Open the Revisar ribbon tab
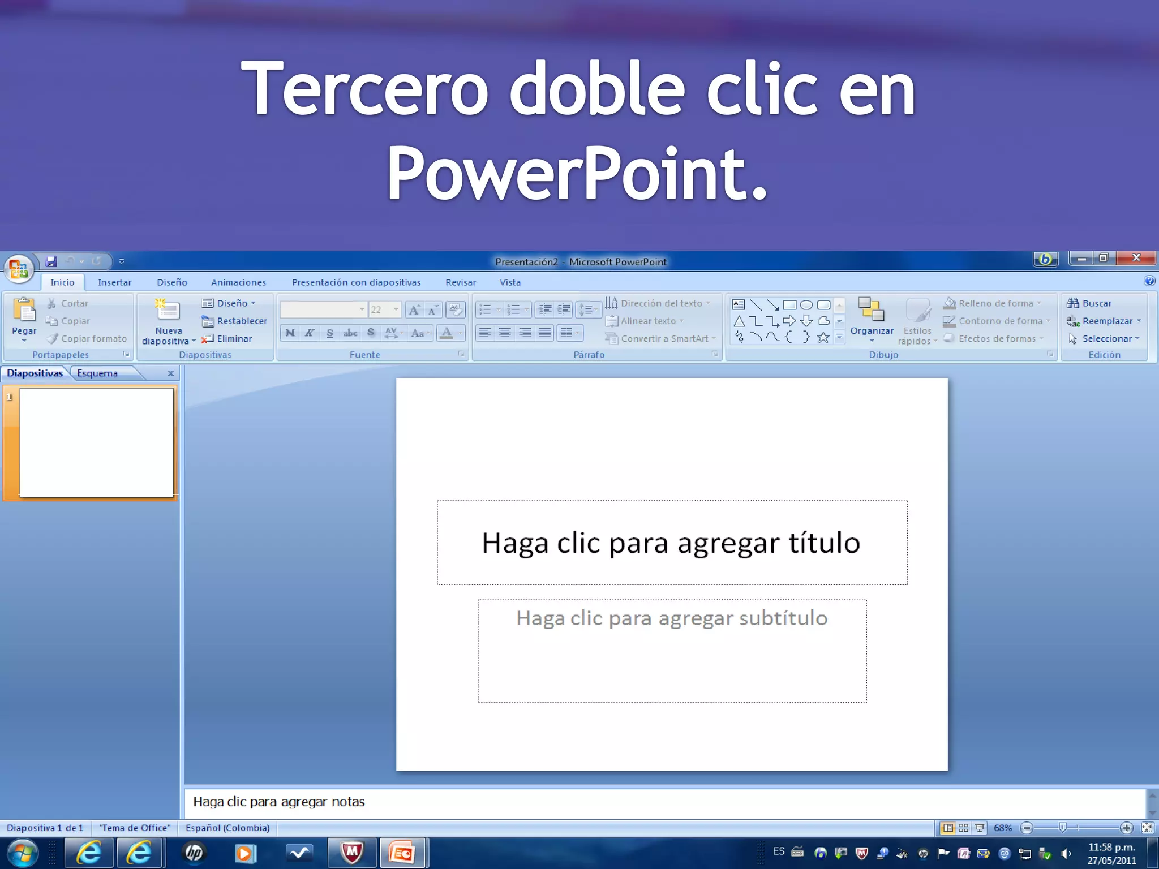The image size is (1159, 869). [x=460, y=282]
